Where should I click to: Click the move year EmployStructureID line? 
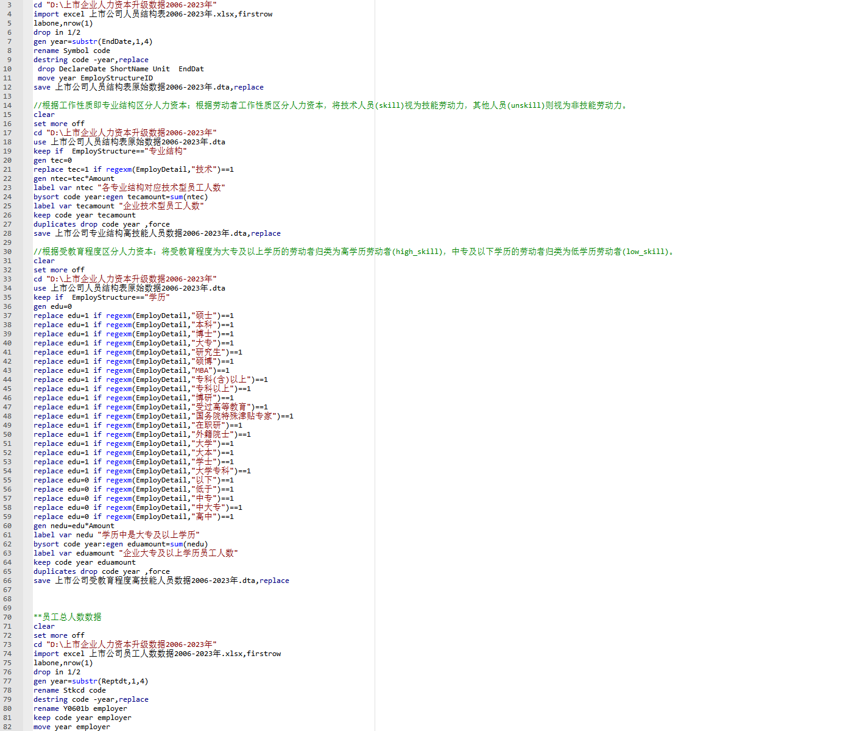click(x=95, y=78)
